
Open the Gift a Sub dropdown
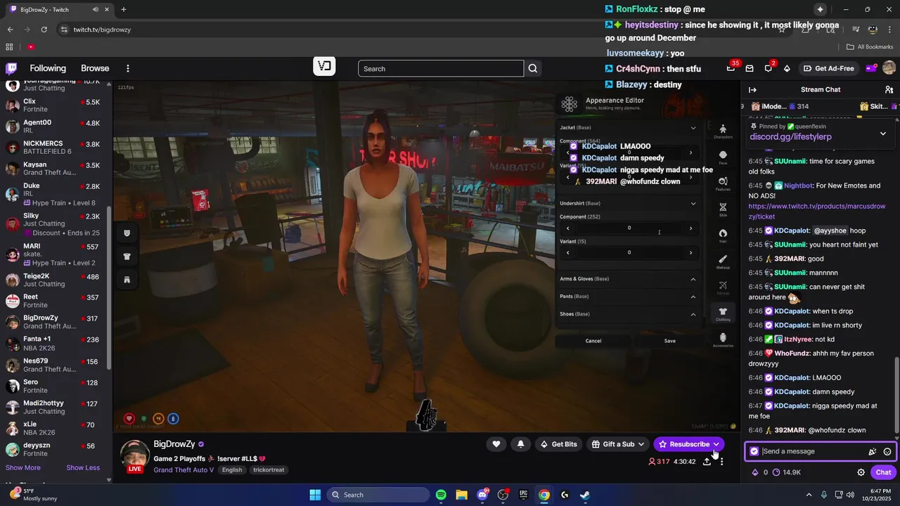tap(618, 444)
